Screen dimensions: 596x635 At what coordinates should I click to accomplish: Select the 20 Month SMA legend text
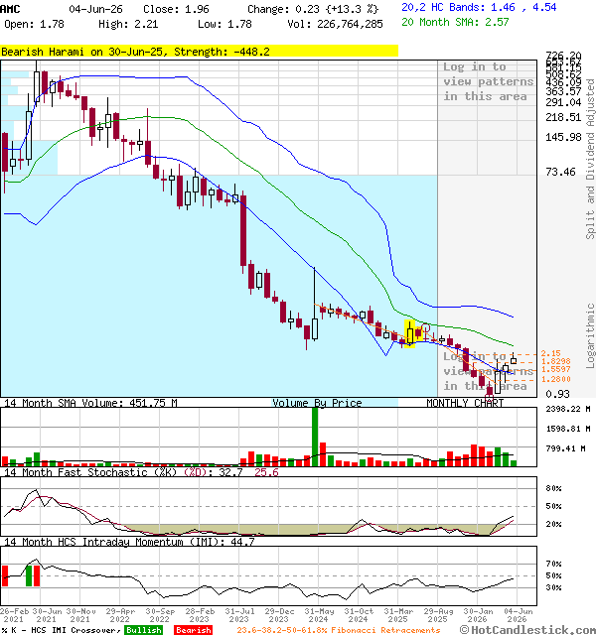pos(455,22)
